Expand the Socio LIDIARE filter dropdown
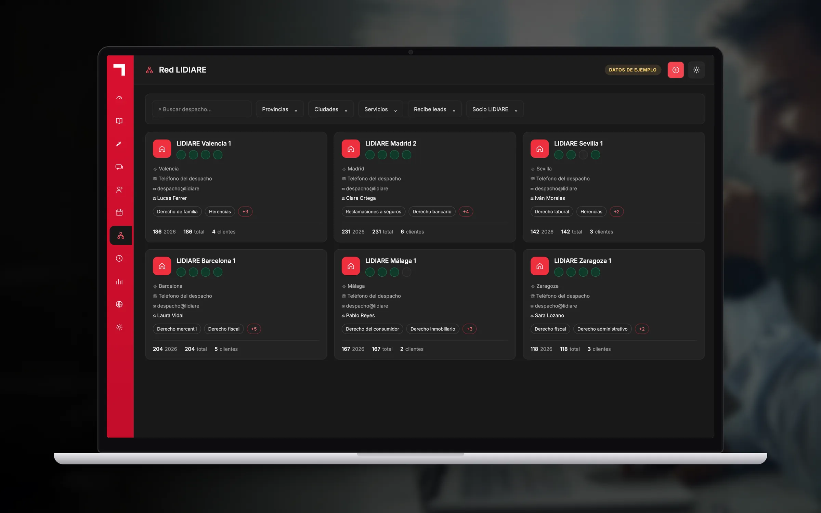Image resolution: width=821 pixels, height=513 pixels. 495,109
